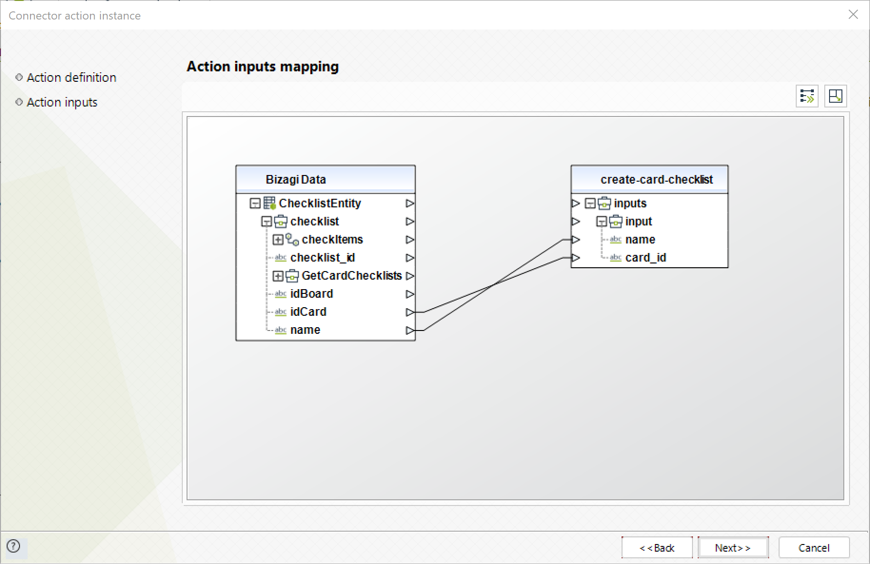Image resolution: width=870 pixels, height=564 pixels.
Task: Go to the Action definition step
Action: [x=71, y=78]
